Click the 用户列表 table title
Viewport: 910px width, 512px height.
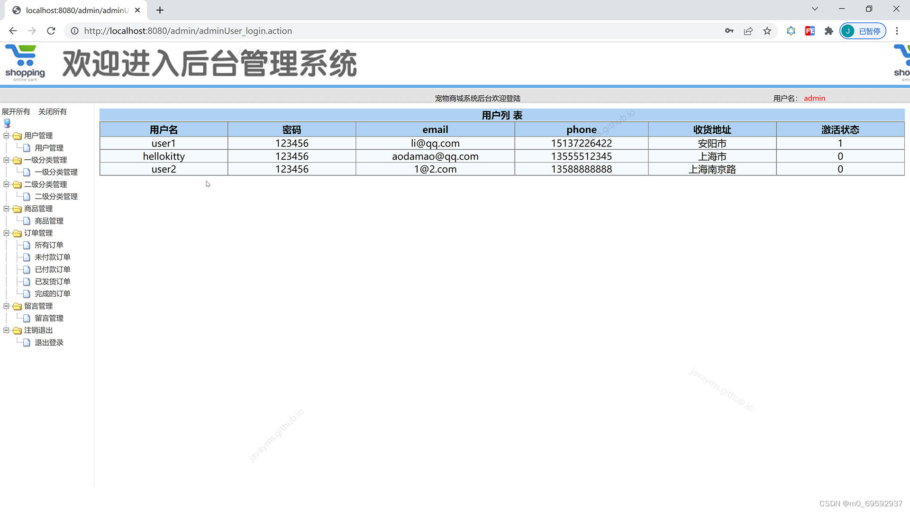pyautogui.click(x=502, y=115)
